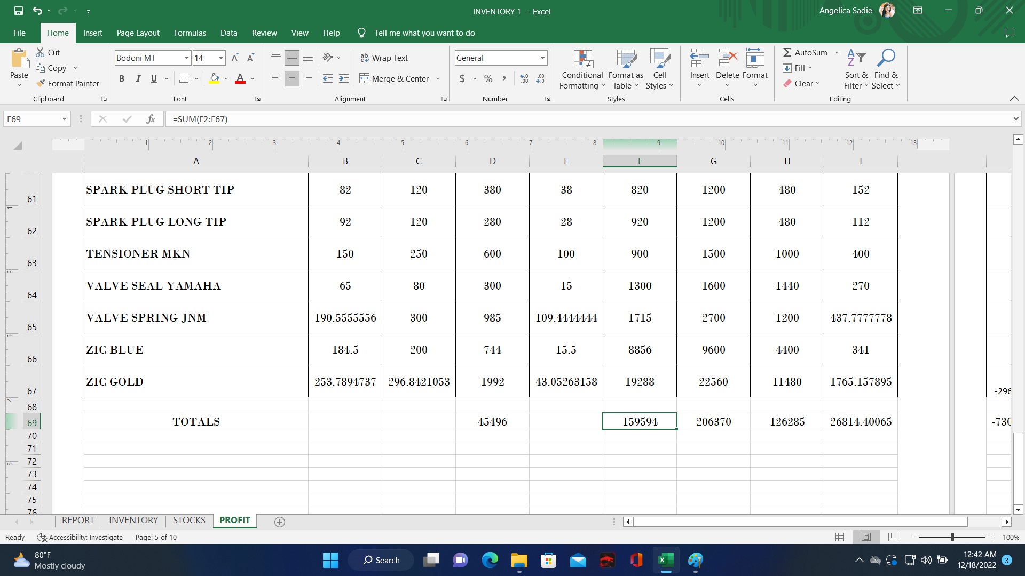Click Search on the Windows taskbar

381,560
